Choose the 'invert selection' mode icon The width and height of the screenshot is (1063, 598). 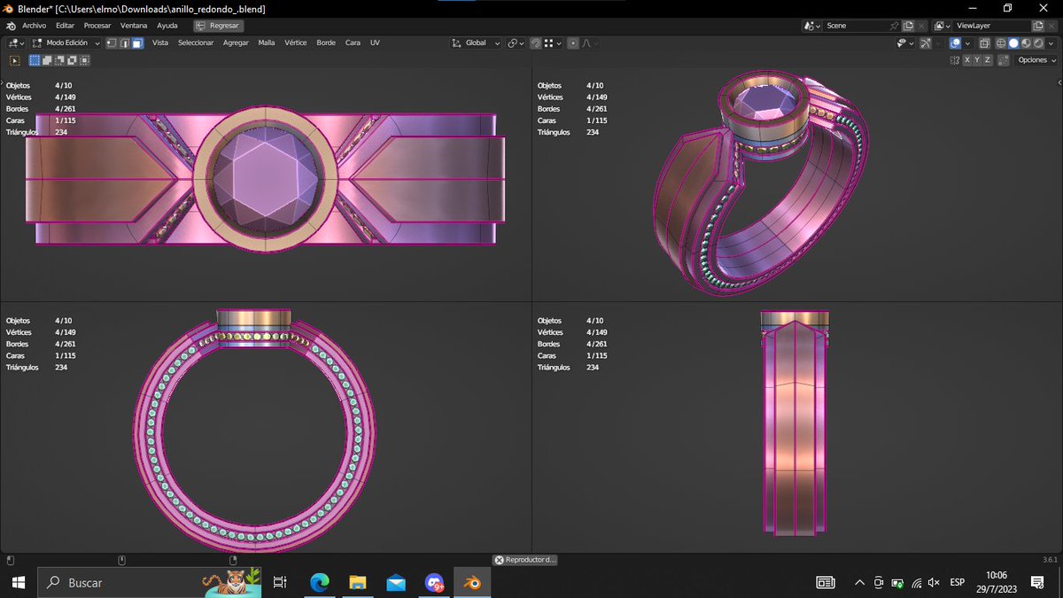click(x=72, y=60)
